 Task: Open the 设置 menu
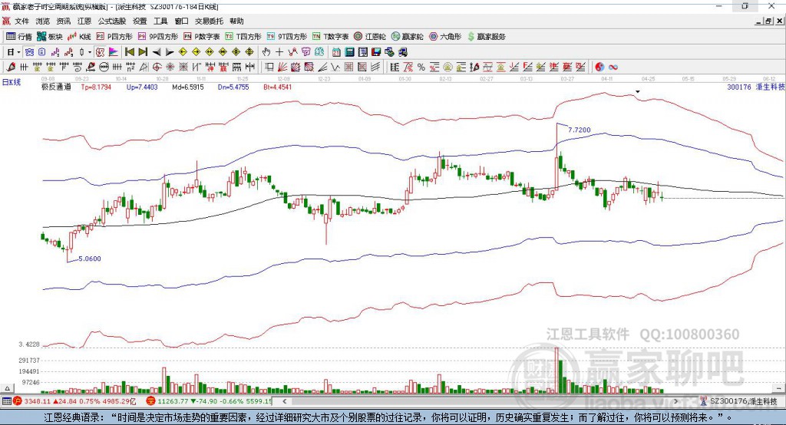pos(140,21)
